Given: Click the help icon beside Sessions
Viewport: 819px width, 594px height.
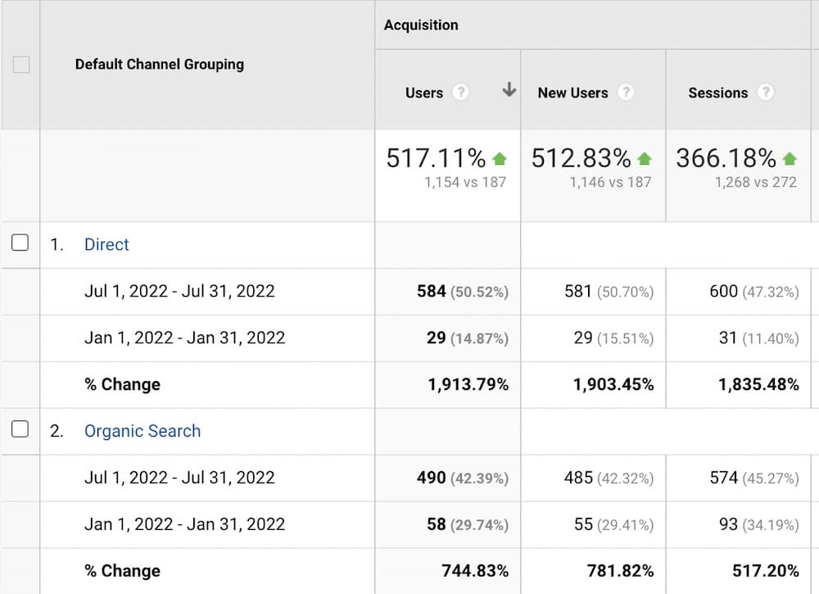Looking at the screenshot, I should point(766,93).
